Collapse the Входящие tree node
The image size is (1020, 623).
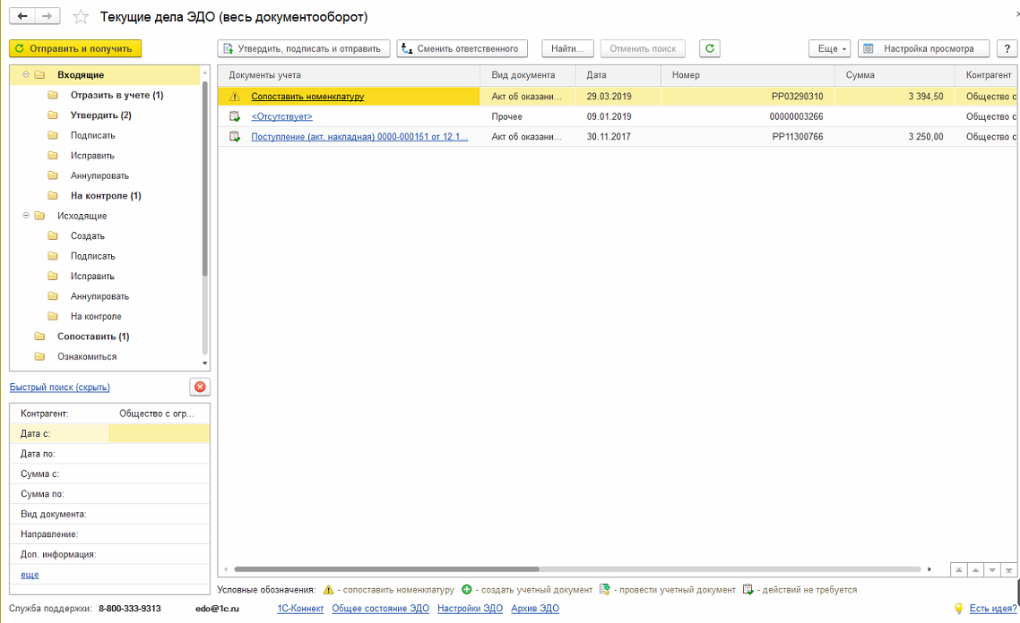pyautogui.click(x=26, y=75)
